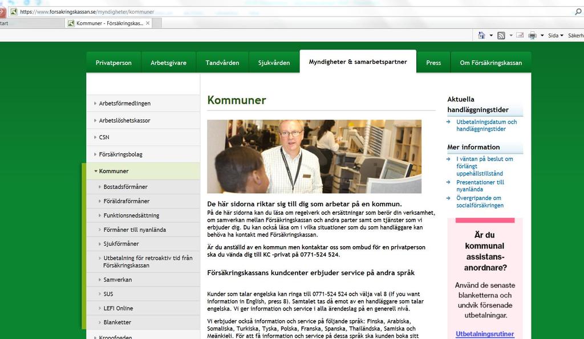Screen dimensions: 584x339
Task: Open SUS submenu item
Action: [143, 294]
